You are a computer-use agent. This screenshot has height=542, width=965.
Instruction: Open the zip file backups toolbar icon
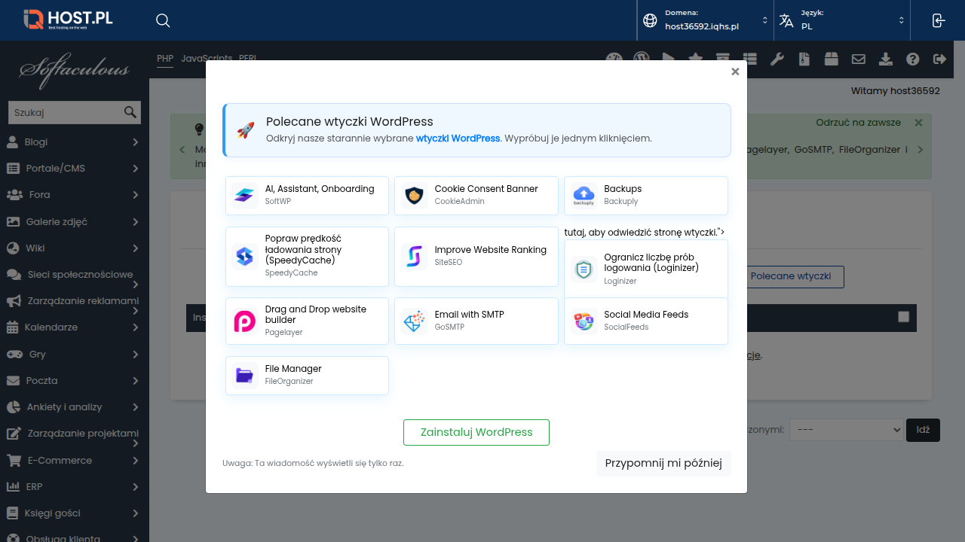(x=804, y=59)
